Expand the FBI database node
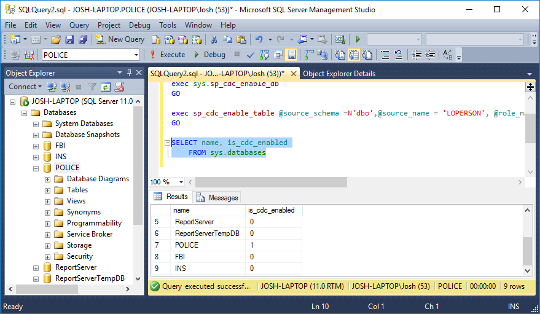540x314 pixels. [x=36, y=146]
